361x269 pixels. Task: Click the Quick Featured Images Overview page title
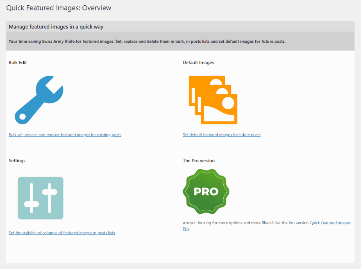[58, 8]
